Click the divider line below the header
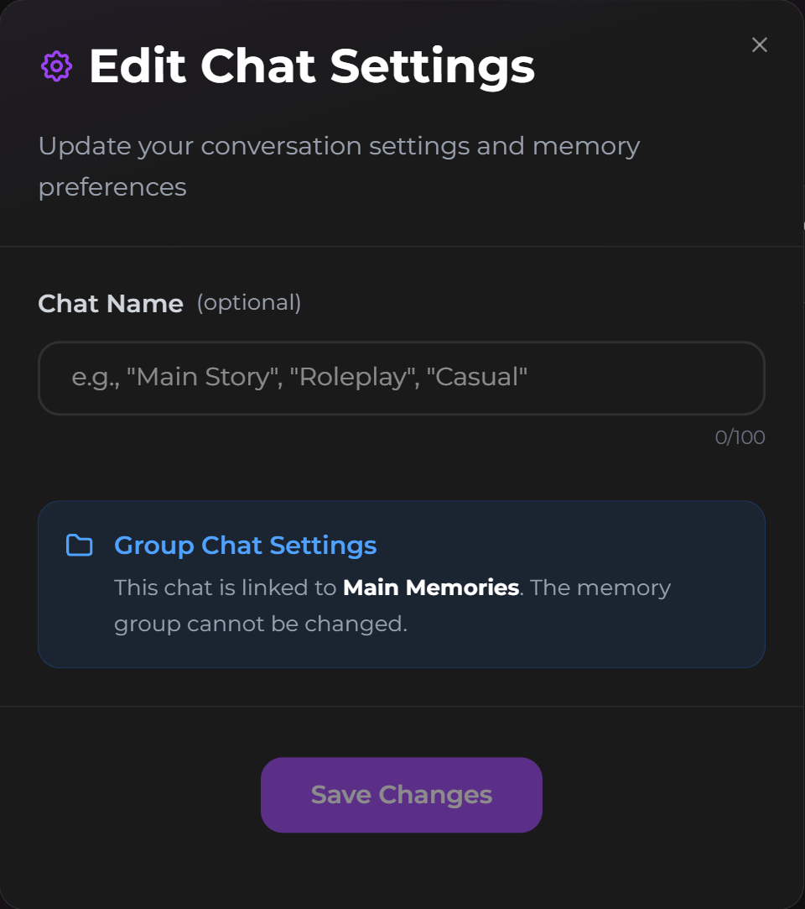The width and height of the screenshot is (805, 909). click(x=401, y=247)
